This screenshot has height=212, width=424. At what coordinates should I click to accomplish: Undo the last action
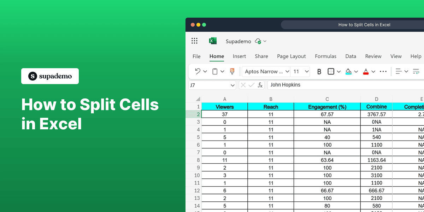[198, 71]
